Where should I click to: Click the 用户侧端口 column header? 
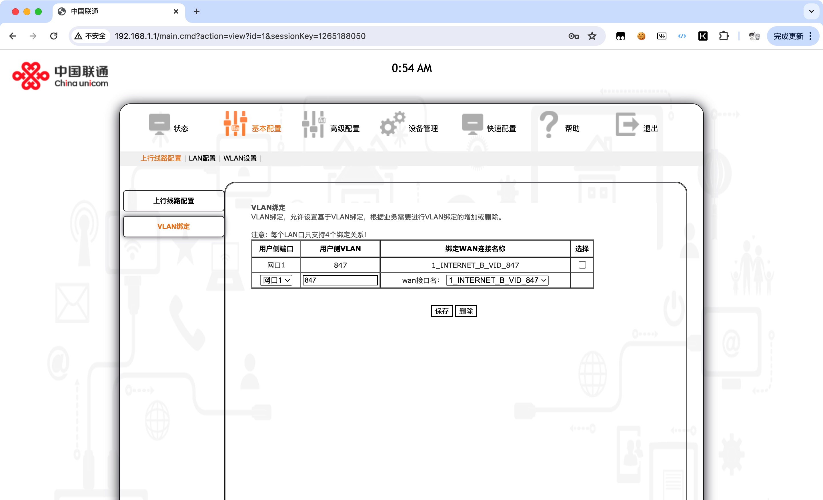pos(276,249)
